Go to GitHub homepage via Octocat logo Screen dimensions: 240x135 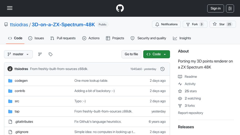click(120, 8)
